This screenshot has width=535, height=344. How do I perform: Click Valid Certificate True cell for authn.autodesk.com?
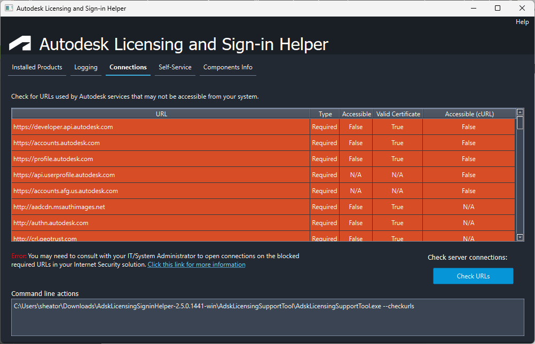(x=397, y=223)
